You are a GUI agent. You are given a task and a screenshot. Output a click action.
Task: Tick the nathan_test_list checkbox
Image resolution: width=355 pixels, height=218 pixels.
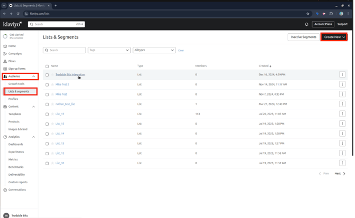tap(47, 104)
